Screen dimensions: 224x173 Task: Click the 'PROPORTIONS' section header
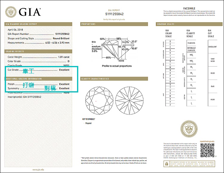tap(114, 24)
